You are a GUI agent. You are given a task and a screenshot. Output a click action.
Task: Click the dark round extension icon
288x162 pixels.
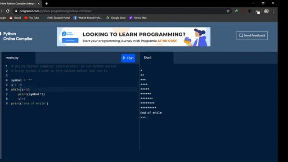(250, 11)
